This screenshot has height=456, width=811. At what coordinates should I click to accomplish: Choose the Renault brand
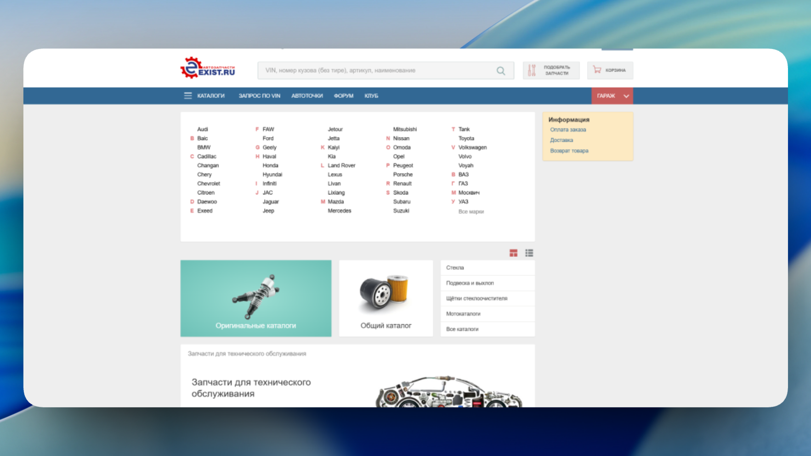403,184
